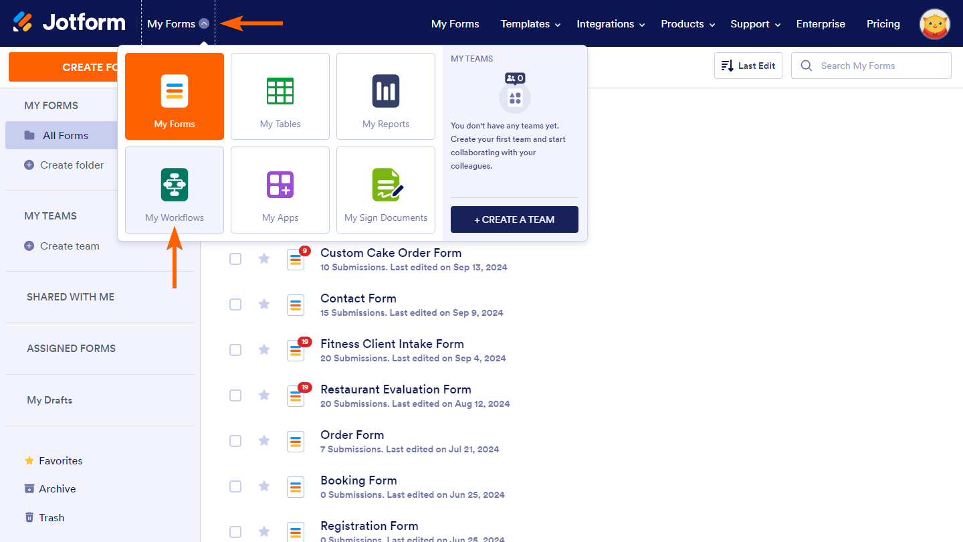Screen dimensions: 963x542
Task: Click the user avatar icon
Action: click(935, 24)
